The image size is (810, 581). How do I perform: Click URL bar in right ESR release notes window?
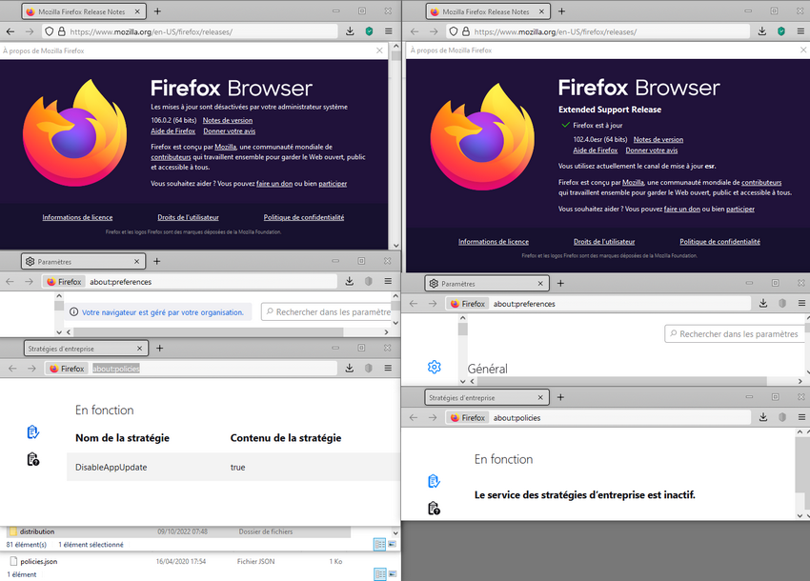click(x=598, y=31)
